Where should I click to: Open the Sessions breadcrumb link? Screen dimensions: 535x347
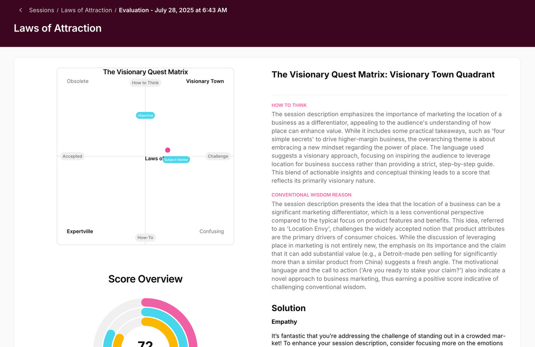point(41,10)
